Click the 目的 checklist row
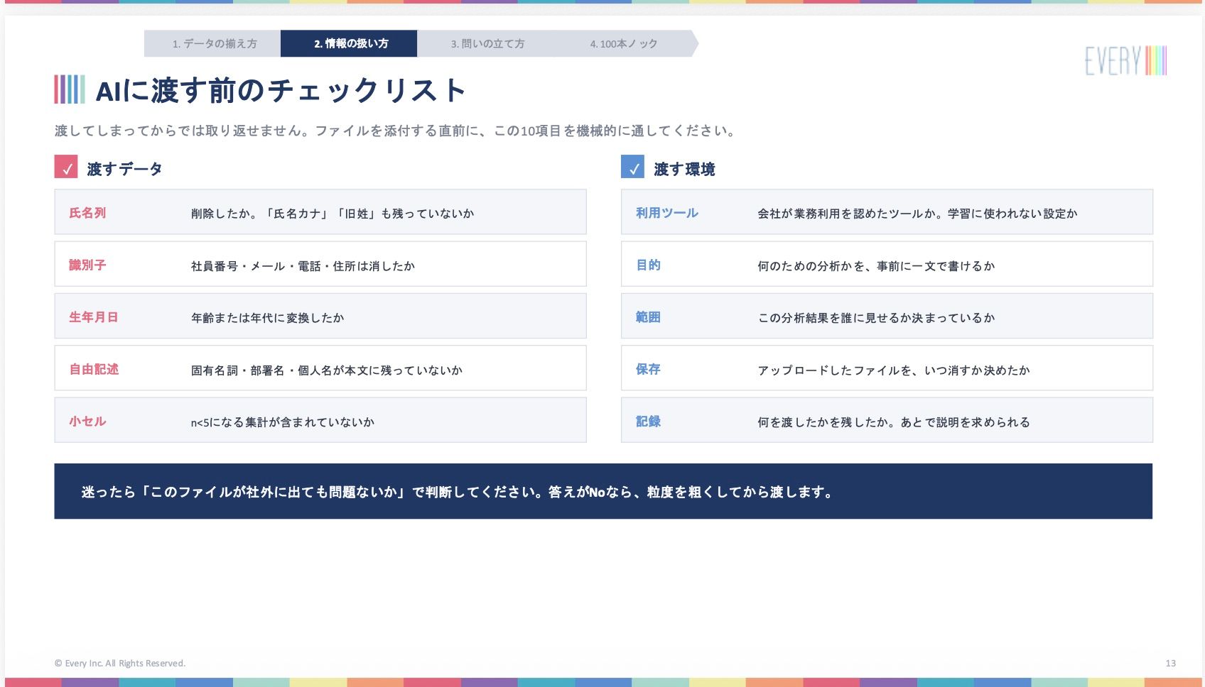The height and width of the screenshot is (687, 1205). pyautogui.click(x=887, y=265)
